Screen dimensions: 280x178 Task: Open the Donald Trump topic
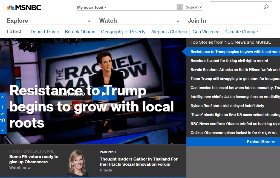[45, 32]
